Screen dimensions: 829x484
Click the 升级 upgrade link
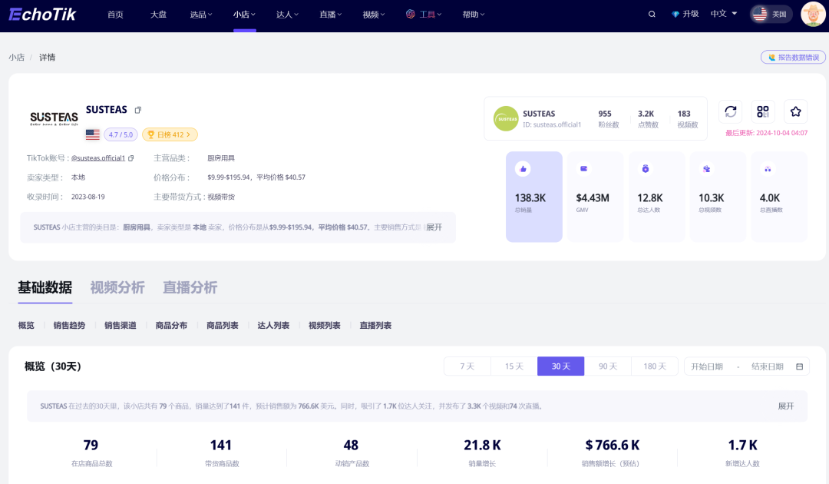point(690,14)
